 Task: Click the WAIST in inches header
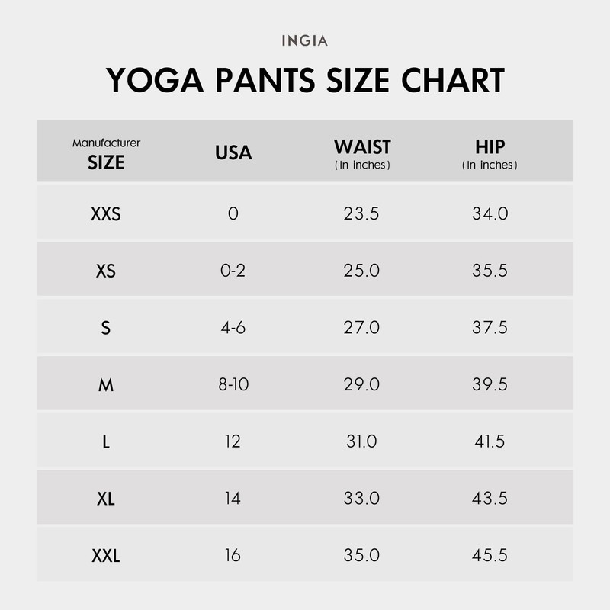(362, 153)
